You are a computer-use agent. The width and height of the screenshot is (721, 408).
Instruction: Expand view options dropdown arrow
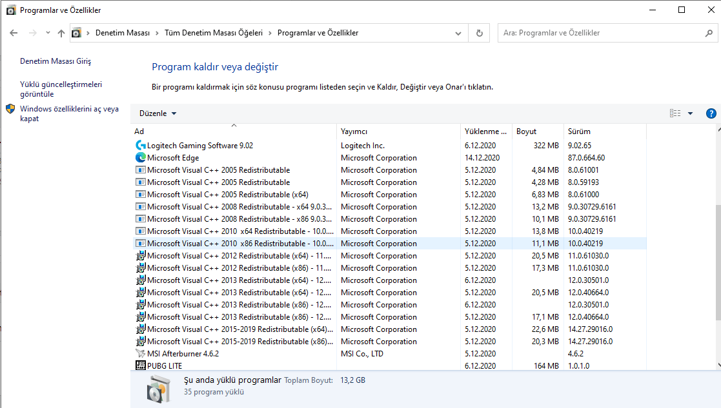click(x=690, y=113)
